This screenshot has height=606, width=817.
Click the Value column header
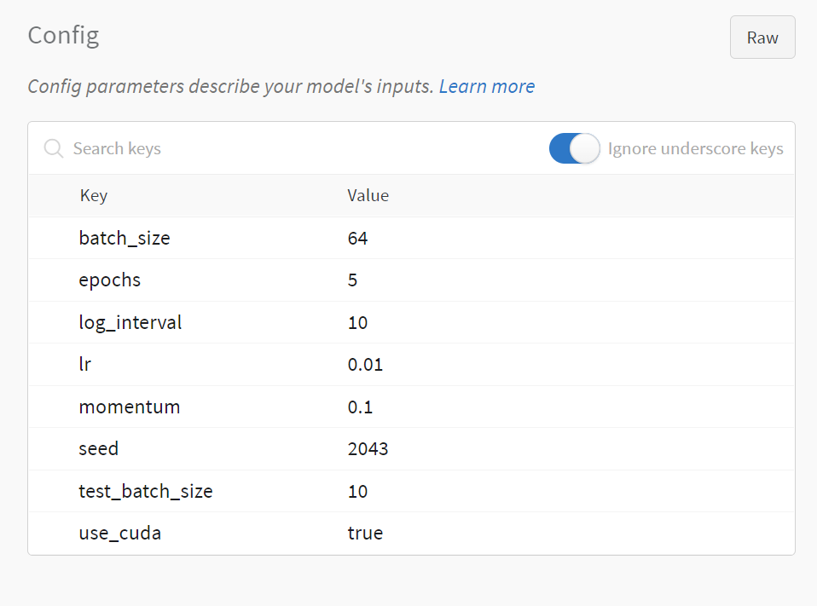(x=368, y=196)
